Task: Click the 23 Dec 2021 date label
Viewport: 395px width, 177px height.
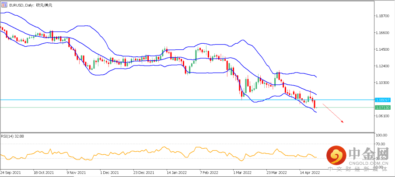Action: coord(143,173)
